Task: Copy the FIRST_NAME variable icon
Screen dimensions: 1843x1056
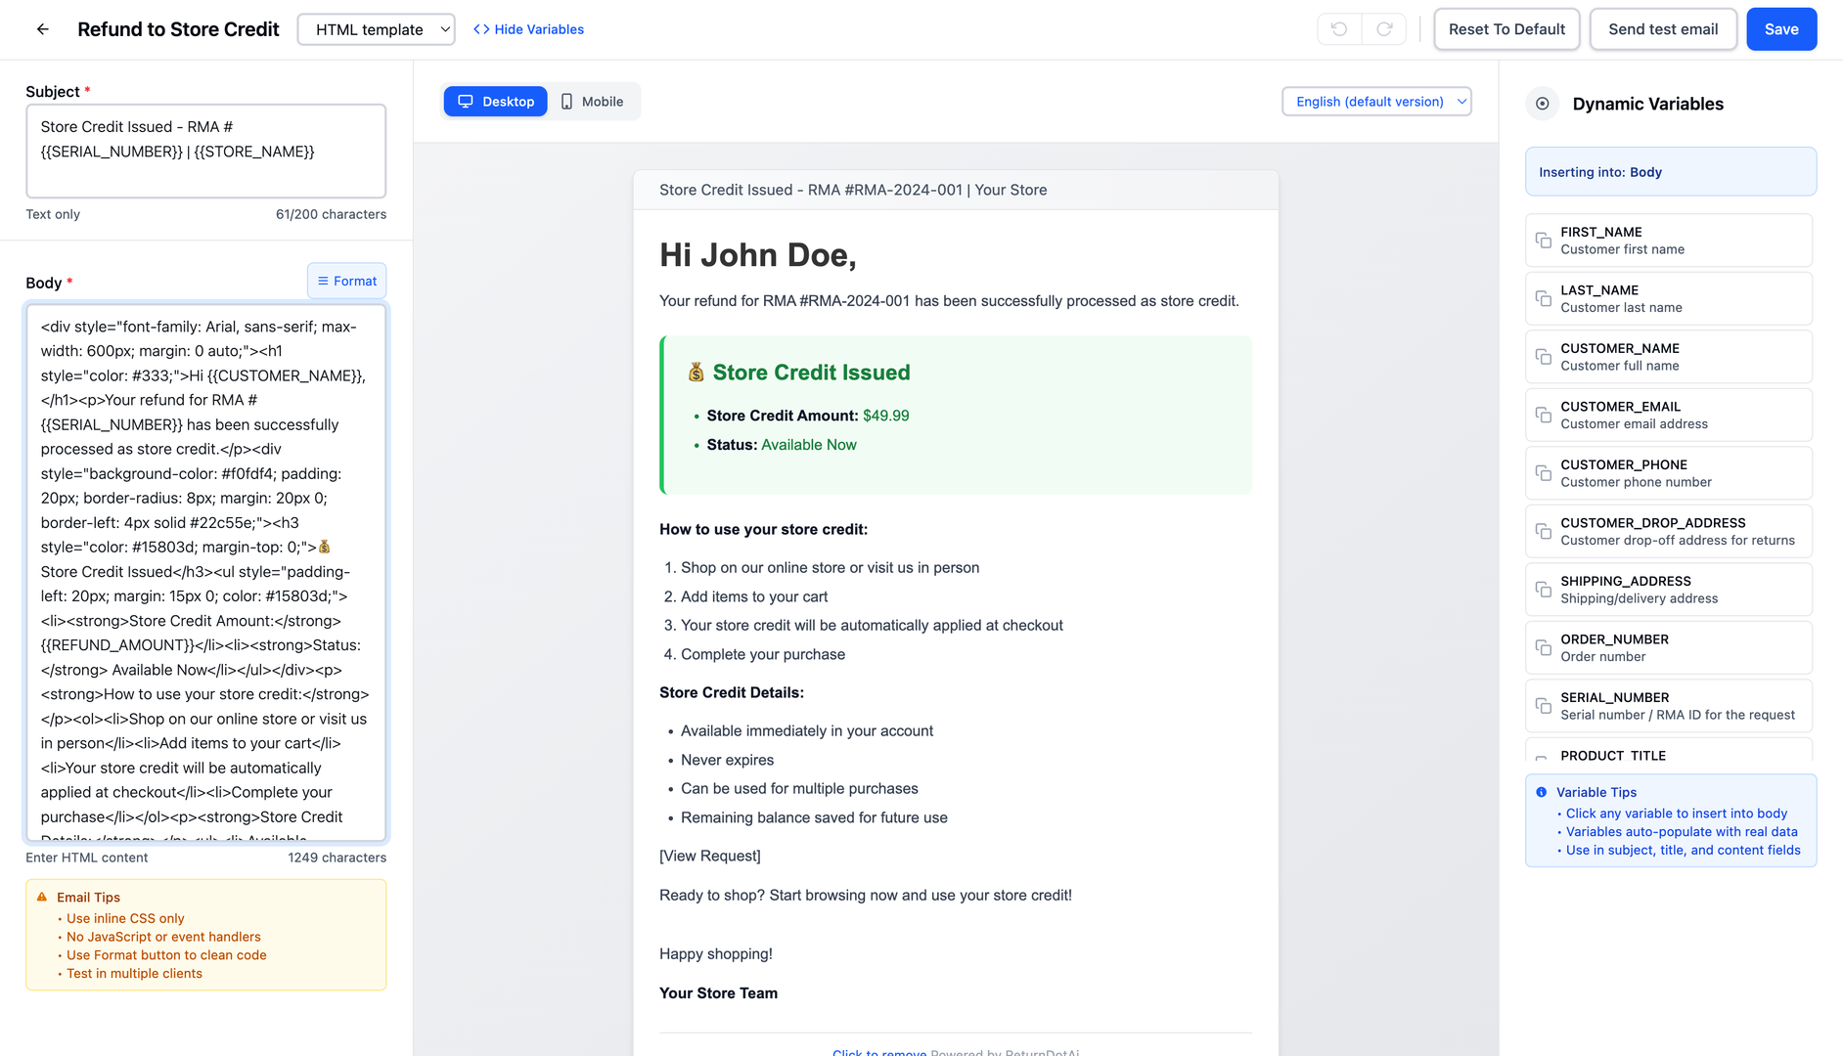Action: click(1544, 241)
